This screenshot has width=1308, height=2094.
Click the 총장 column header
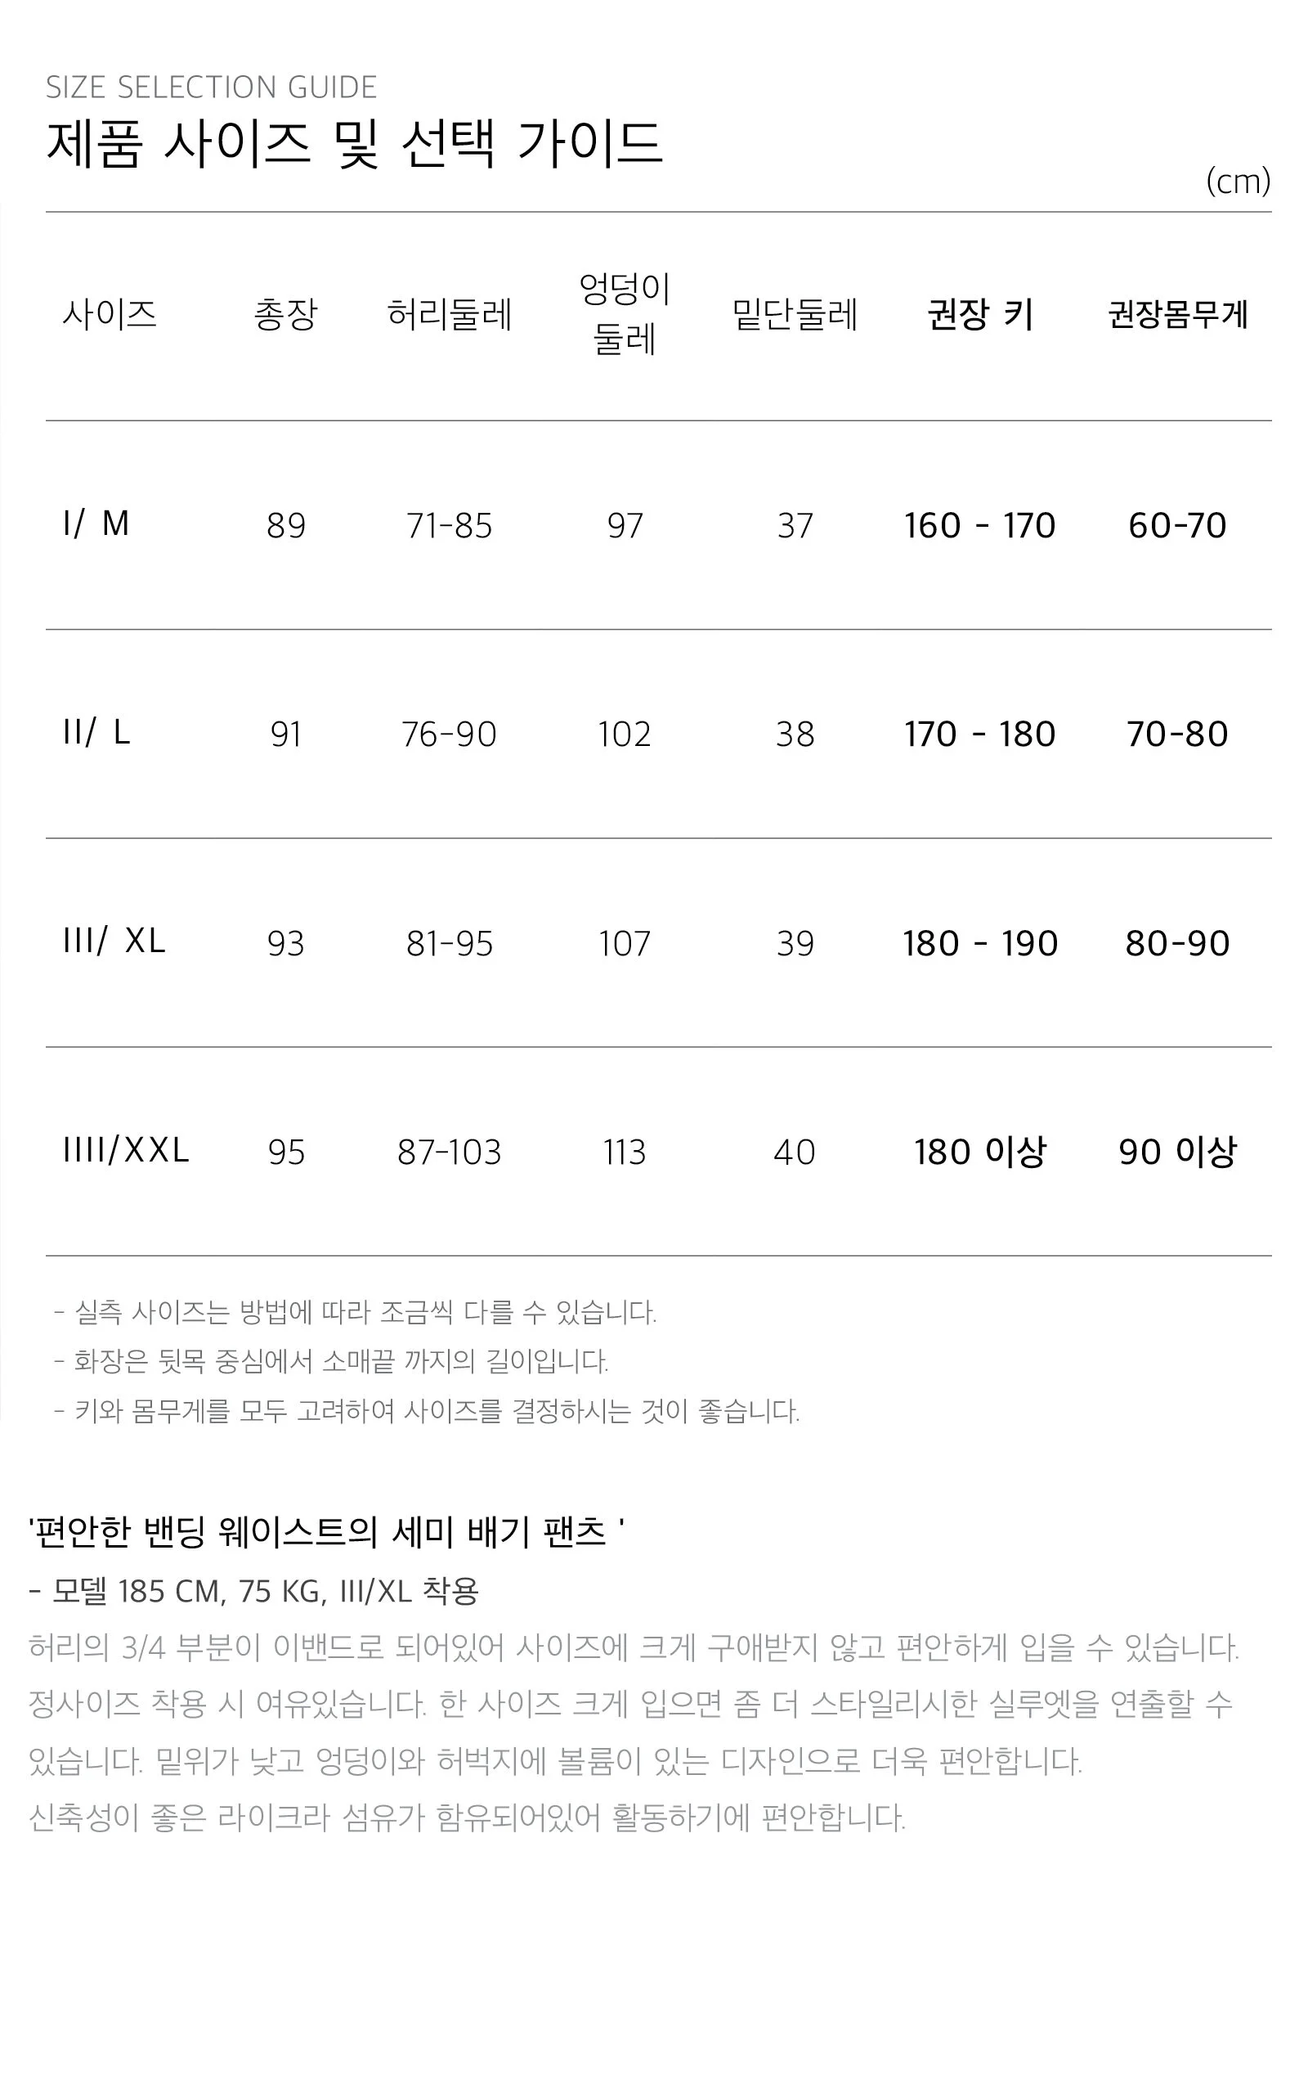pyautogui.click(x=285, y=313)
